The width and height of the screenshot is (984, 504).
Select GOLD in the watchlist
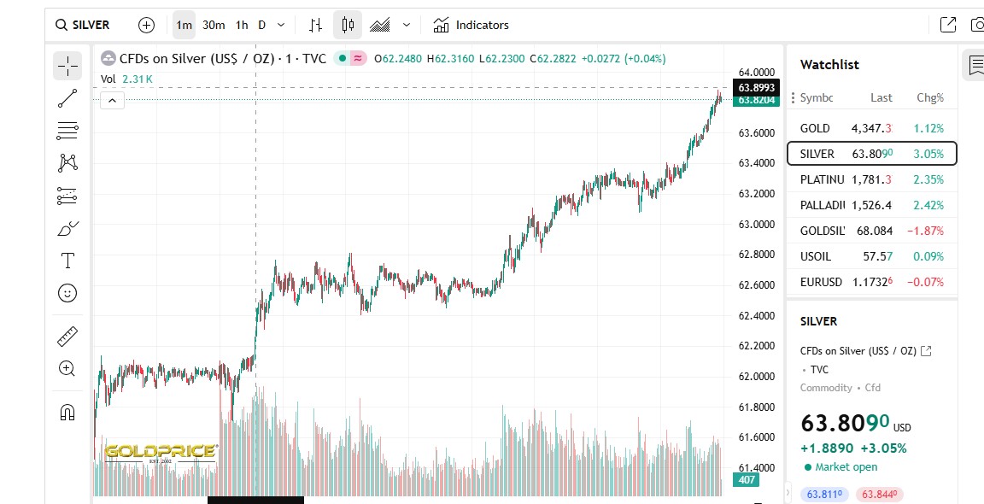tap(872, 128)
